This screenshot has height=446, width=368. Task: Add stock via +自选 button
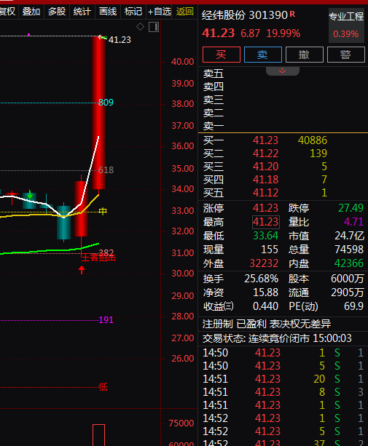pos(159,12)
